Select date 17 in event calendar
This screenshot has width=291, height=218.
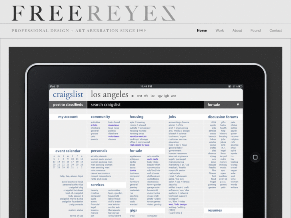click(72, 162)
